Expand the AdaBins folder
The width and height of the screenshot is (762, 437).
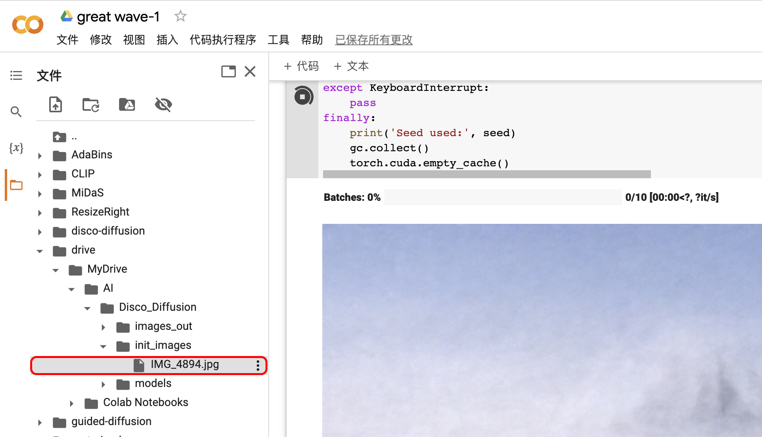(x=40, y=156)
